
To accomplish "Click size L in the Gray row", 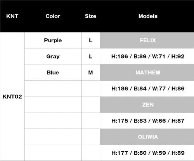I will click(90, 56).
